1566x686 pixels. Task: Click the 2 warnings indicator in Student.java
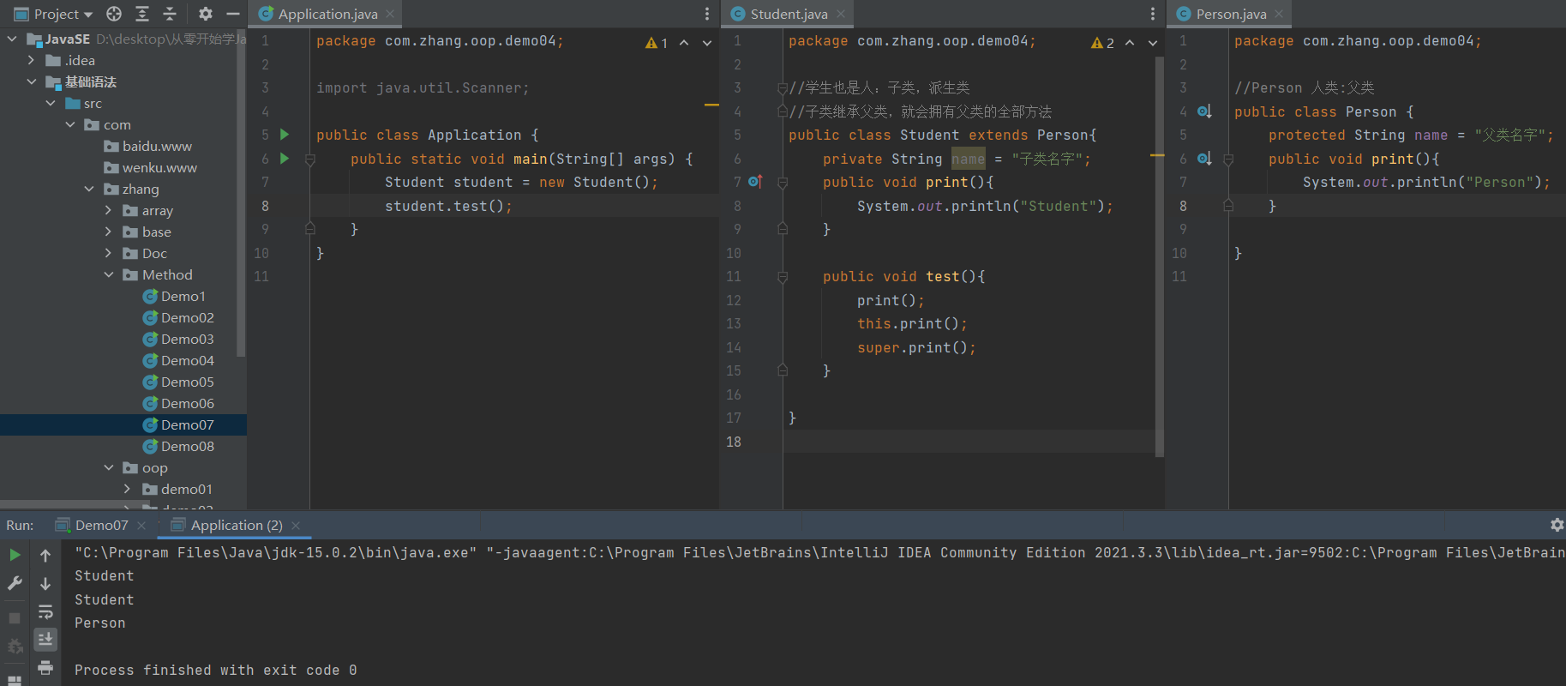click(x=1102, y=43)
